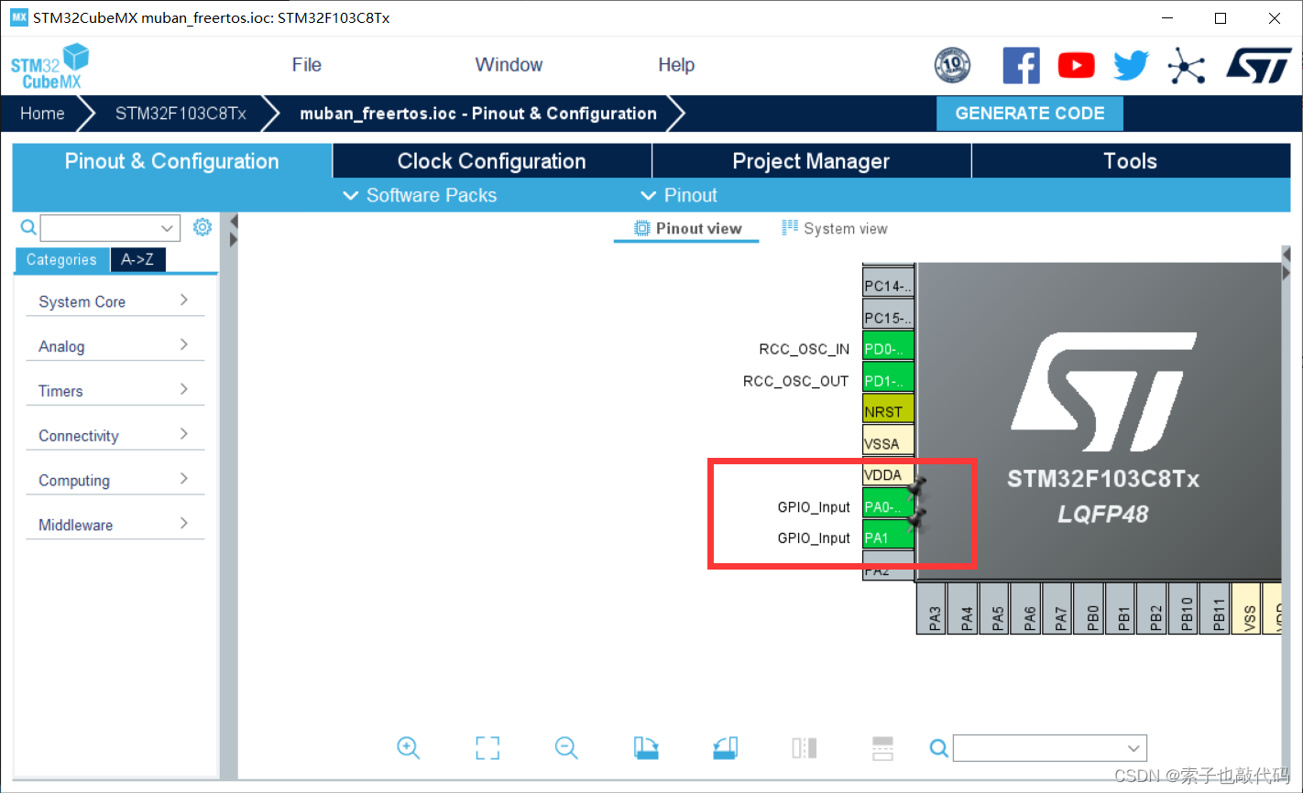Screen dimensions: 1303x793
Task: Go to Home breadcrumb
Action: pyautogui.click(x=42, y=114)
